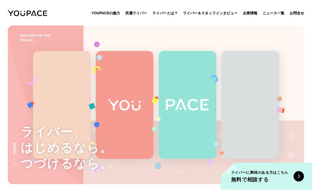This screenshot has height=195, width=312.
Task: Select 企業情報 in the navigation
Action: tap(250, 13)
